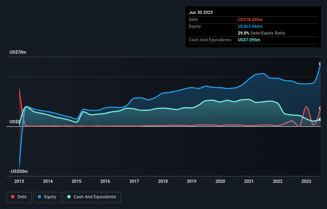Screen dimensions: 327x209
Task: Click the 2014 x-axis label
Action: (48, 181)
